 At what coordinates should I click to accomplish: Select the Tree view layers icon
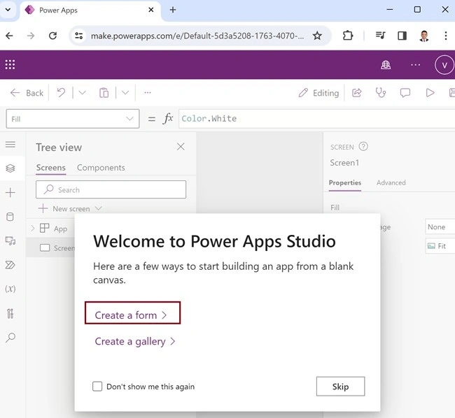(x=10, y=168)
